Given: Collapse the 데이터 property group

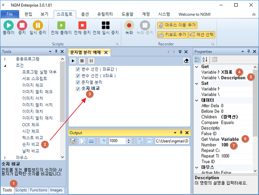Looking at the screenshot, I should click(197, 100).
